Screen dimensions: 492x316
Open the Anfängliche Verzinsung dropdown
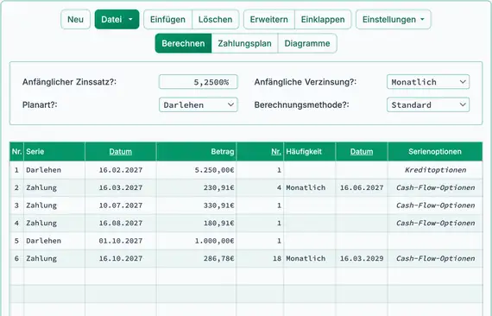(428, 82)
